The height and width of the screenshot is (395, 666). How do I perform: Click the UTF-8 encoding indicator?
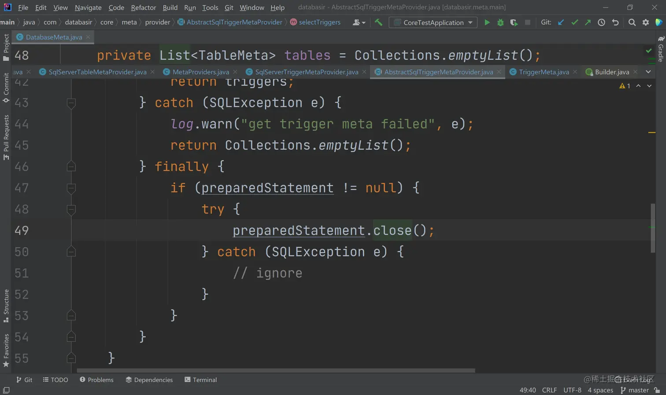572,390
